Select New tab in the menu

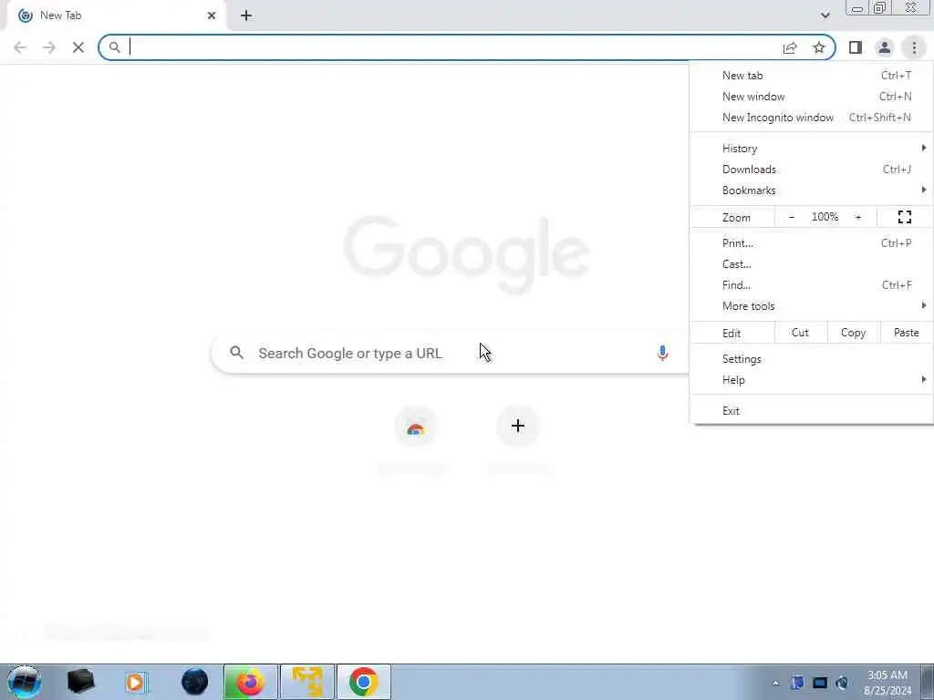(x=811, y=76)
